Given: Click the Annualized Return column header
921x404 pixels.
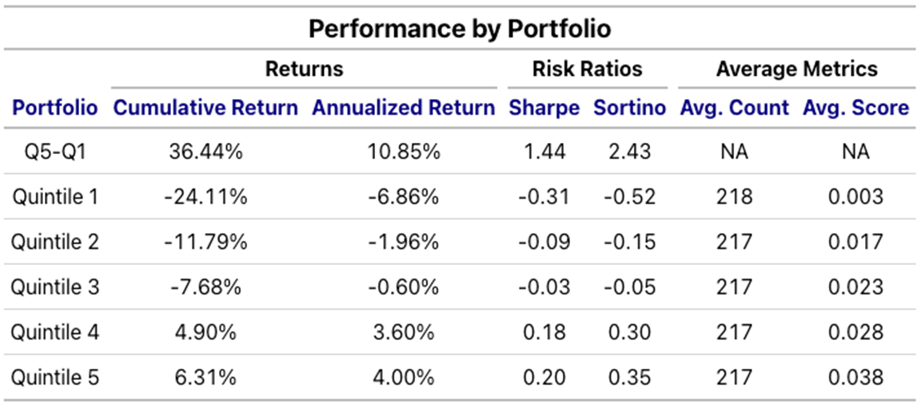Looking at the screenshot, I should [x=403, y=108].
